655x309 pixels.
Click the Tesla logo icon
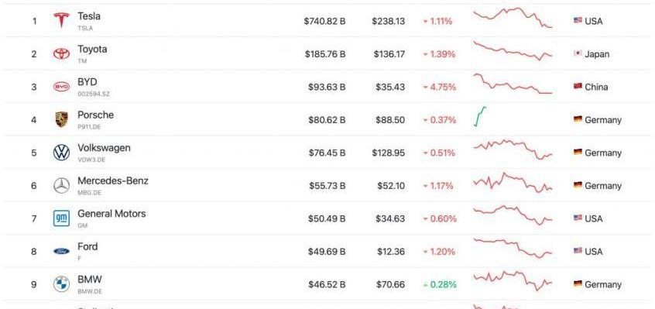pos(61,20)
